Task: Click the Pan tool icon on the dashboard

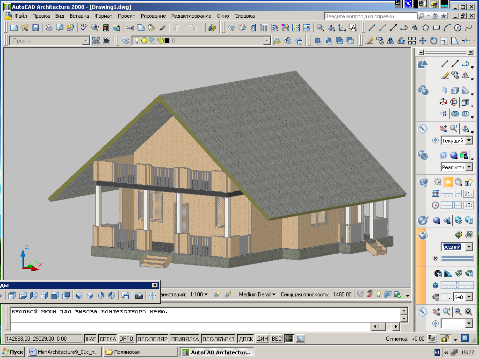Action: (443, 128)
